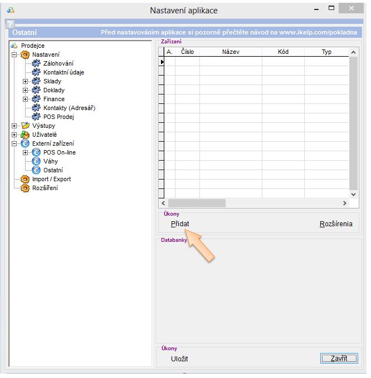
Task: Click the Zavřít button
Action: [x=339, y=359]
